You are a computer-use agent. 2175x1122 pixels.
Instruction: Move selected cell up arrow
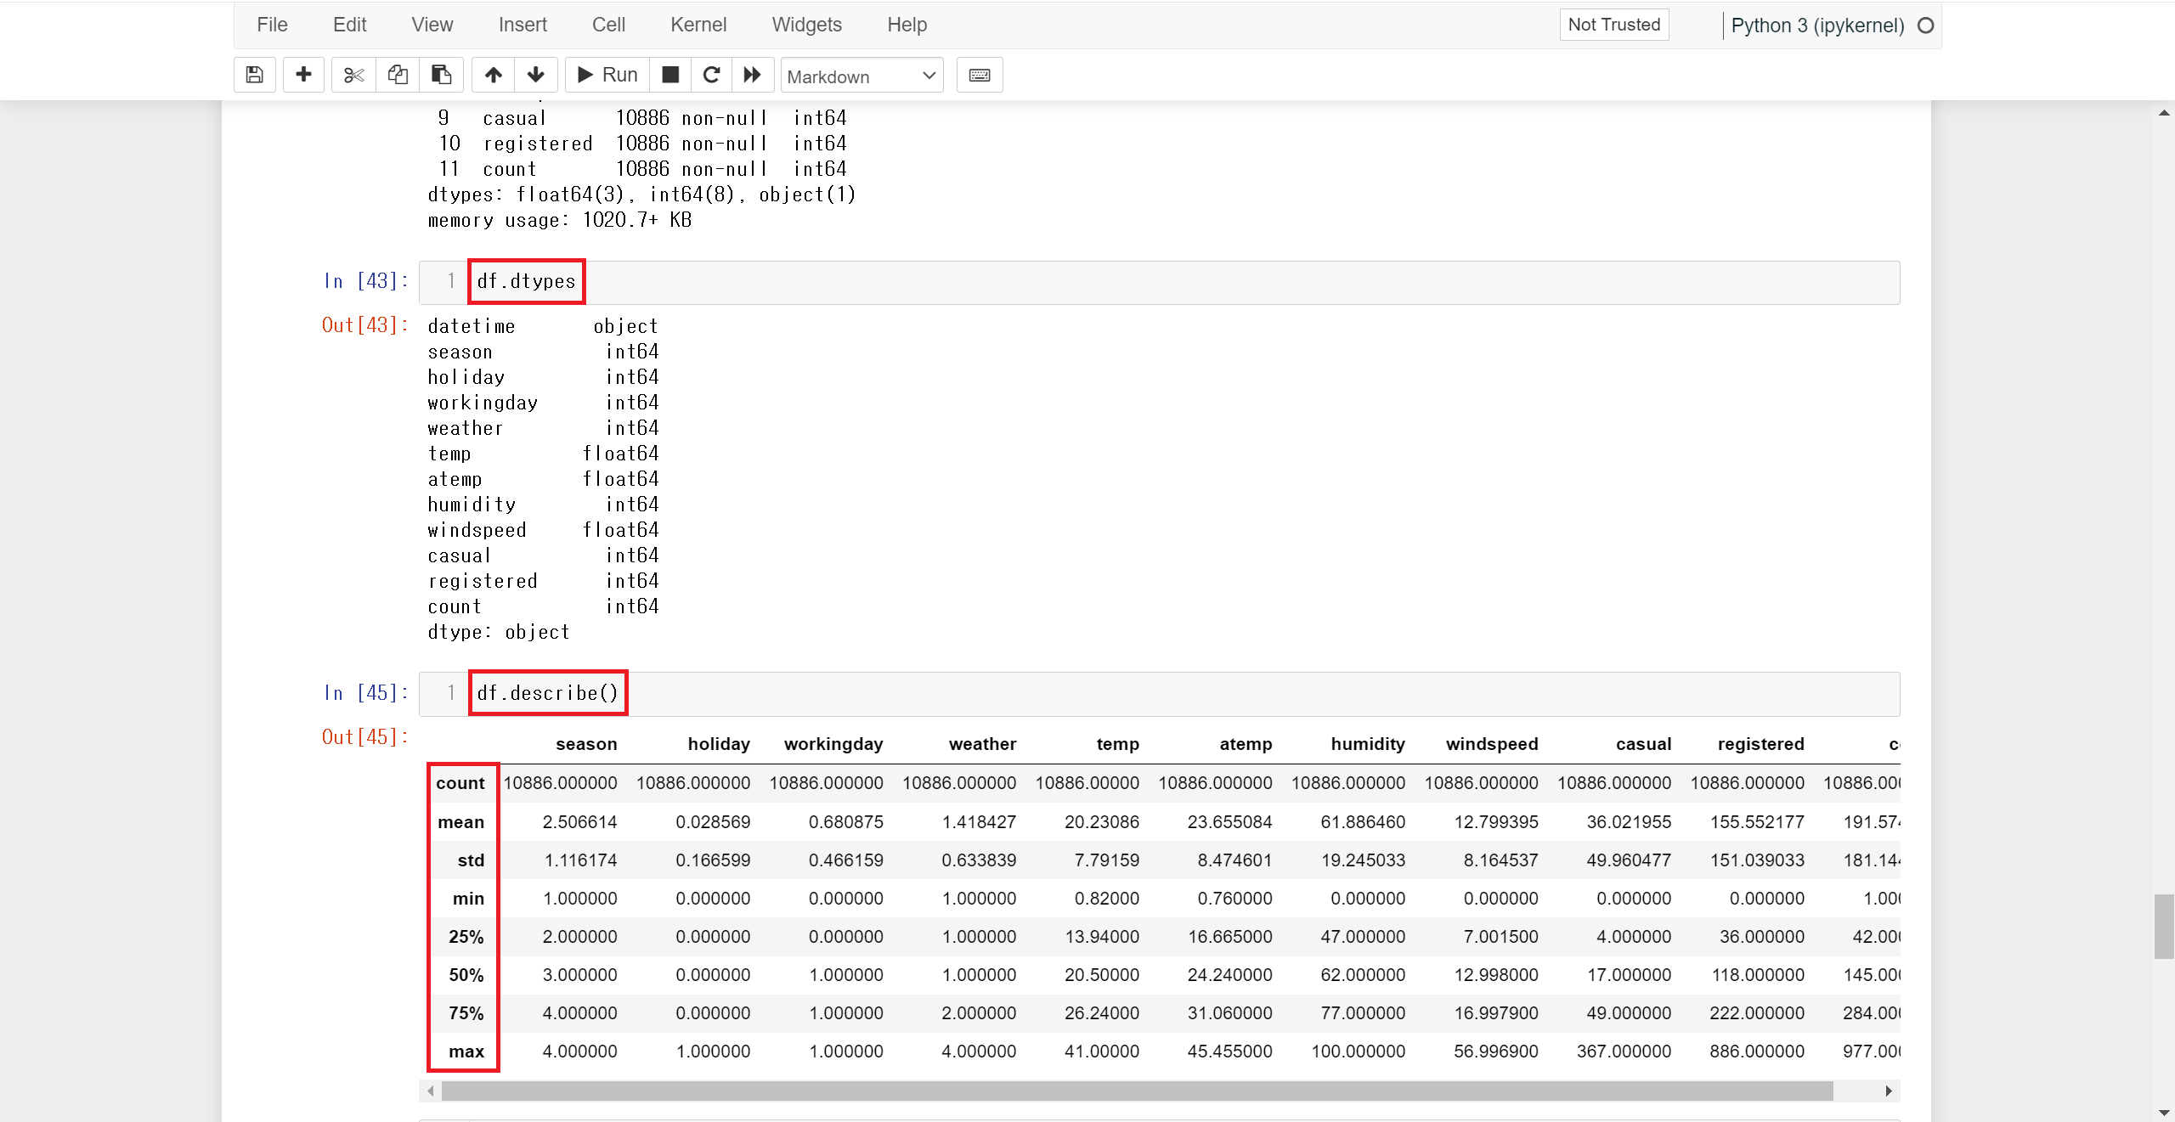(x=493, y=75)
